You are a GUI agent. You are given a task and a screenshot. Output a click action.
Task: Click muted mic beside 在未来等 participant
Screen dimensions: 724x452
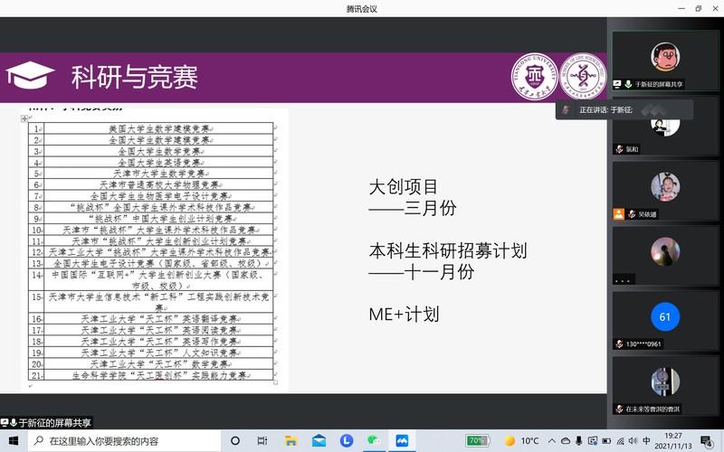[619, 410]
